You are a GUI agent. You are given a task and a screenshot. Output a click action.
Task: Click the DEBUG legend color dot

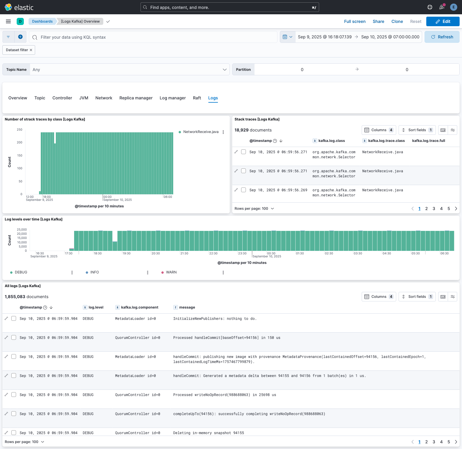coord(11,272)
